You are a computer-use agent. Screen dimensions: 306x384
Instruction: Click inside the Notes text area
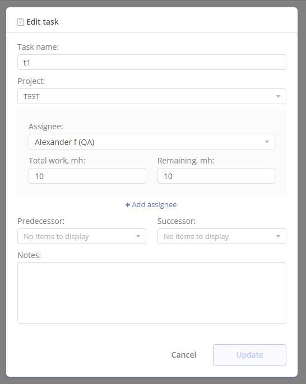click(x=152, y=293)
